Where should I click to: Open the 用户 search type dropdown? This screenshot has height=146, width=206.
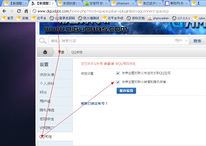[x=181, y=41]
